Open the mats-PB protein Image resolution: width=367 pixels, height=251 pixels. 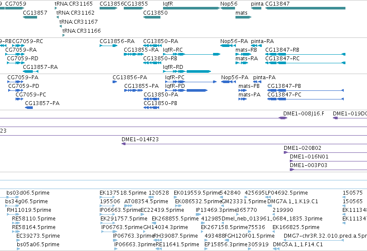click(x=249, y=86)
